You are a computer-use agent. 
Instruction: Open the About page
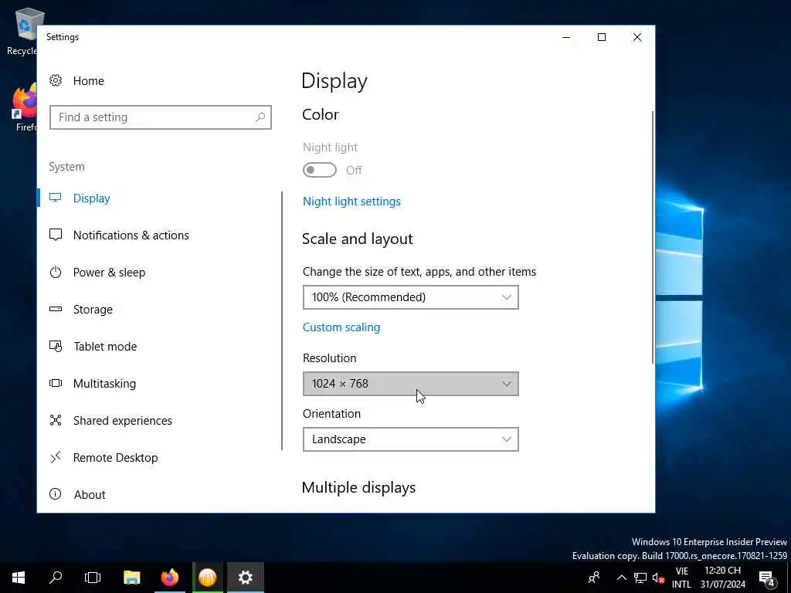pyautogui.click(x=90, y=495)
